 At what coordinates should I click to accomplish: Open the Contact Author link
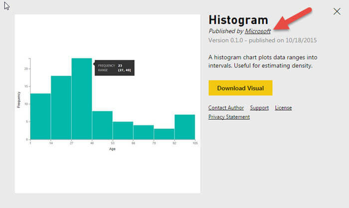pos(226,107)
